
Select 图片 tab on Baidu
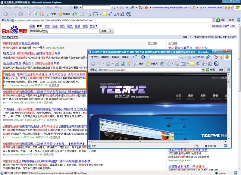(70, 26)
